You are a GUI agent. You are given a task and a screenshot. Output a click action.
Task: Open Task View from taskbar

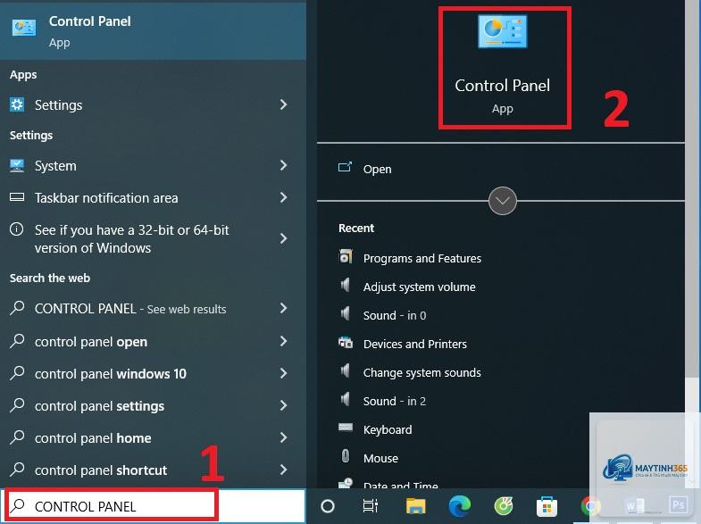point(371,505)
